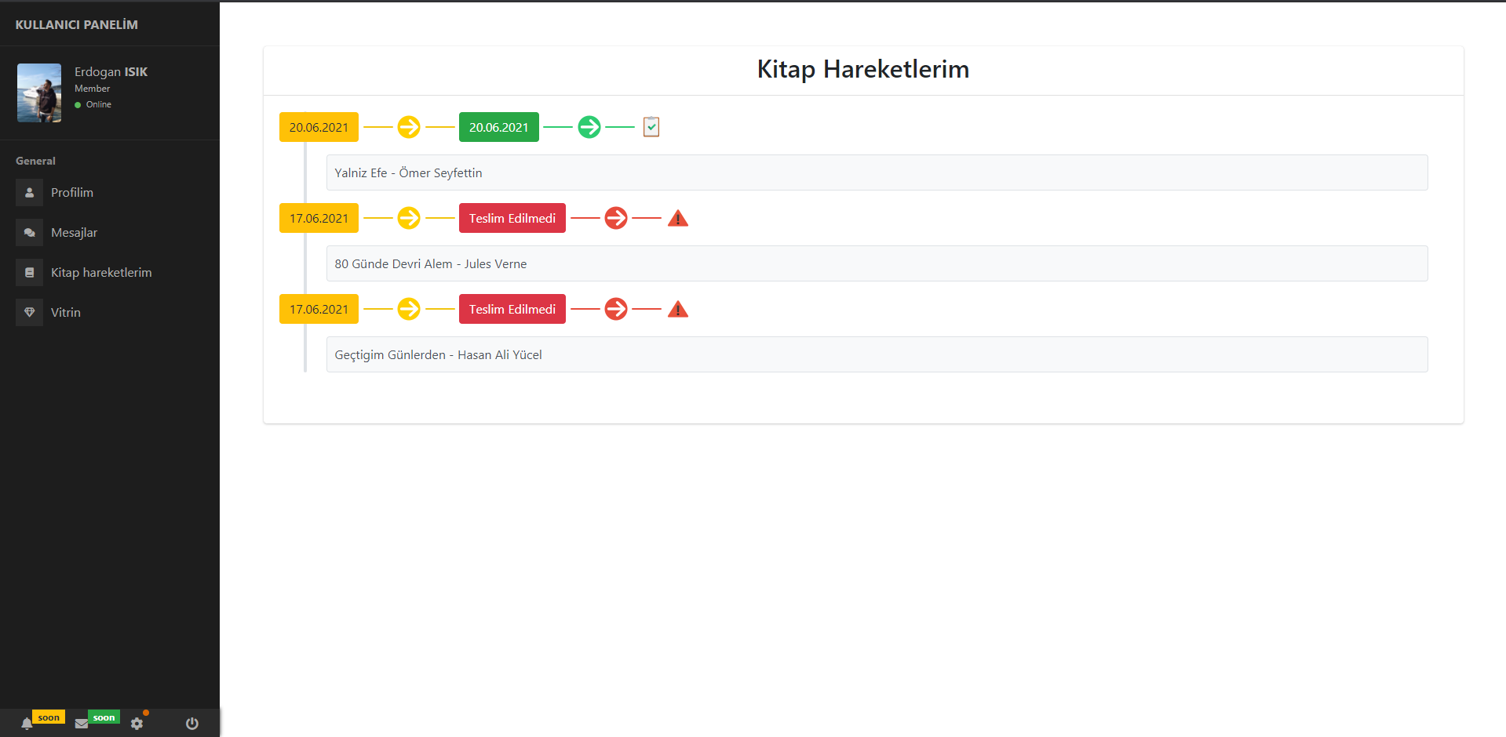Click the red arrow after Teslim Edilmedi
1506x737 pixels.
click(x=616, y=218)
